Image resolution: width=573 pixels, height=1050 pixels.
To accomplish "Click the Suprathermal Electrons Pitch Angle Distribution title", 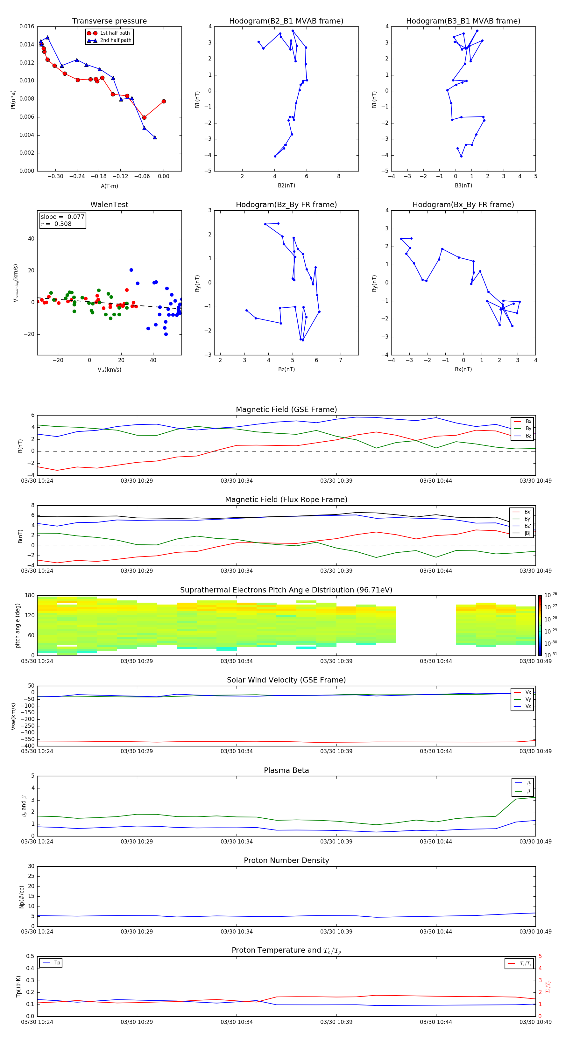I will (x=286, y=590).
